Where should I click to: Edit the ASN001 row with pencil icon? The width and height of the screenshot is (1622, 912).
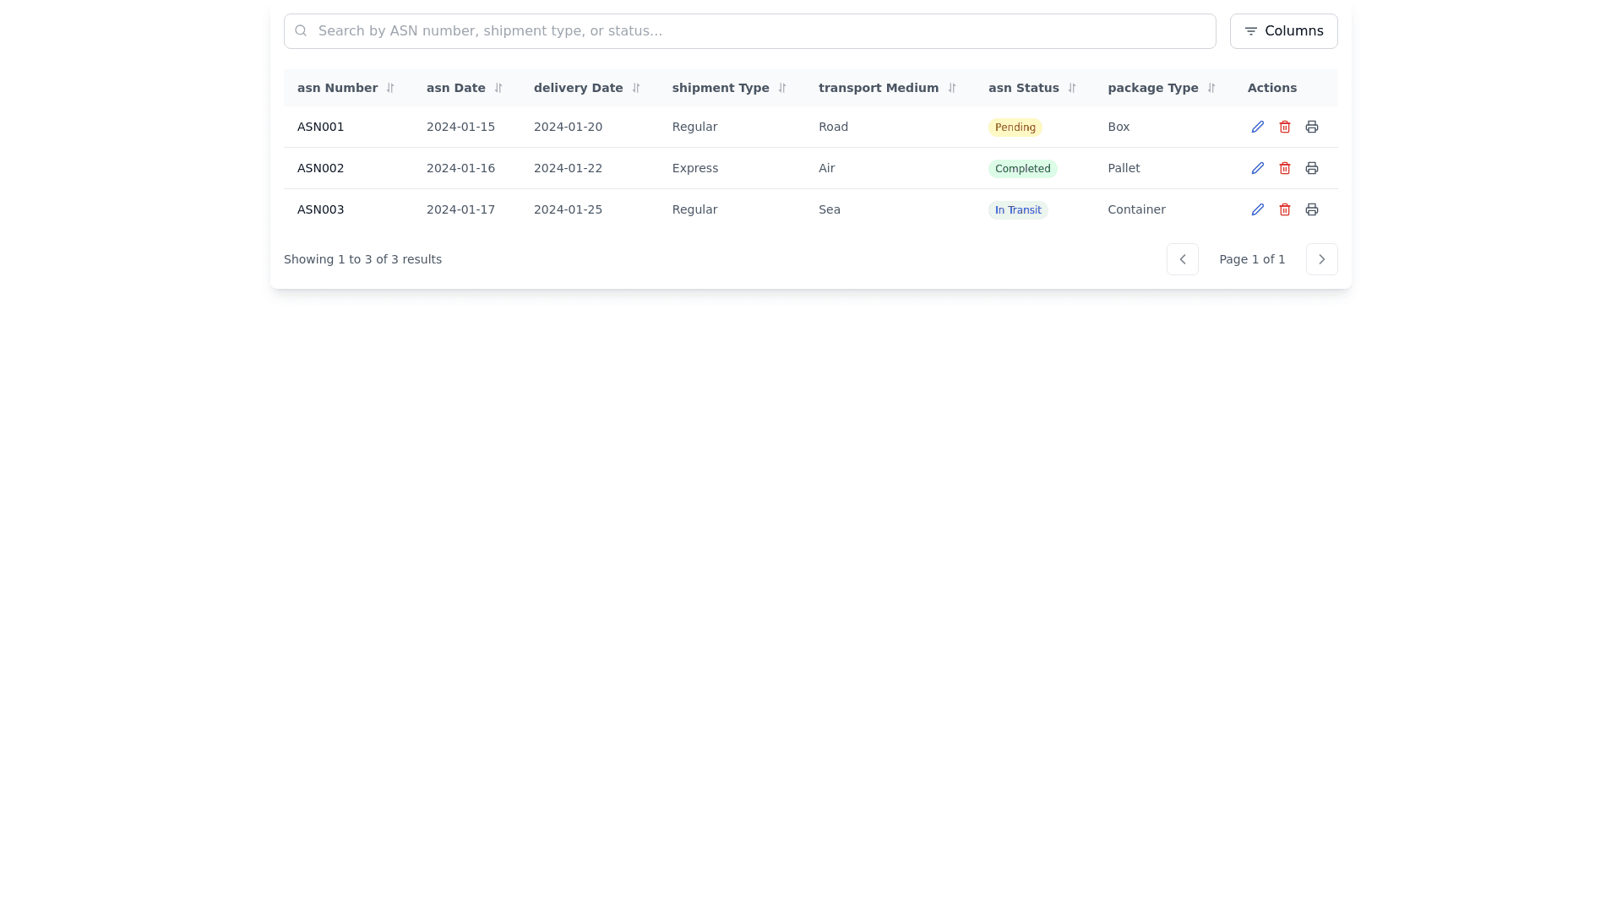[1257, 127]
